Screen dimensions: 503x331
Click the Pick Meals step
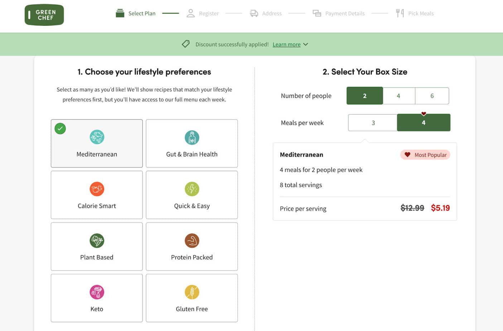pos(415,14)
